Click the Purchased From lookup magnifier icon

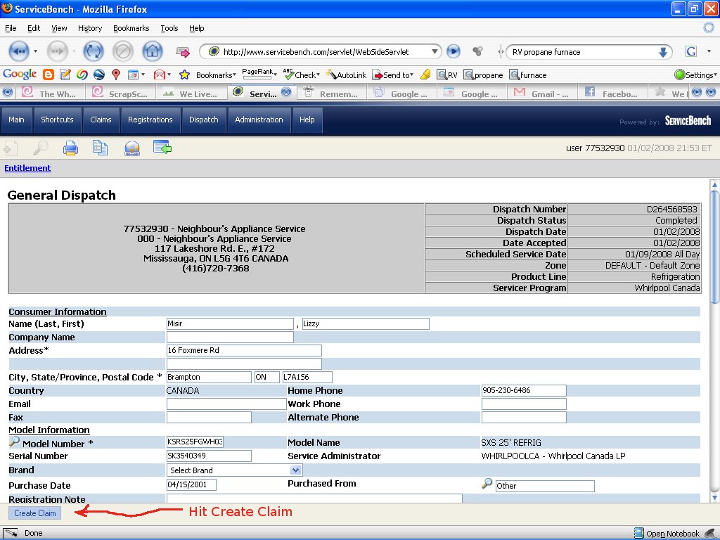487,484
